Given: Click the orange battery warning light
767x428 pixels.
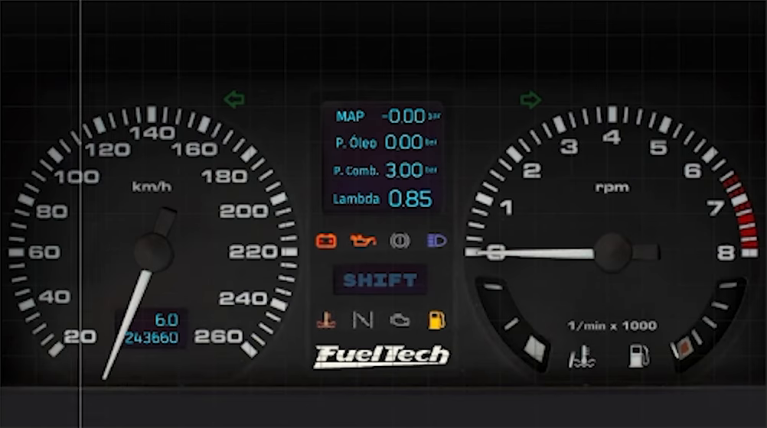Looking at the screenshot, I should pos(326,241).
